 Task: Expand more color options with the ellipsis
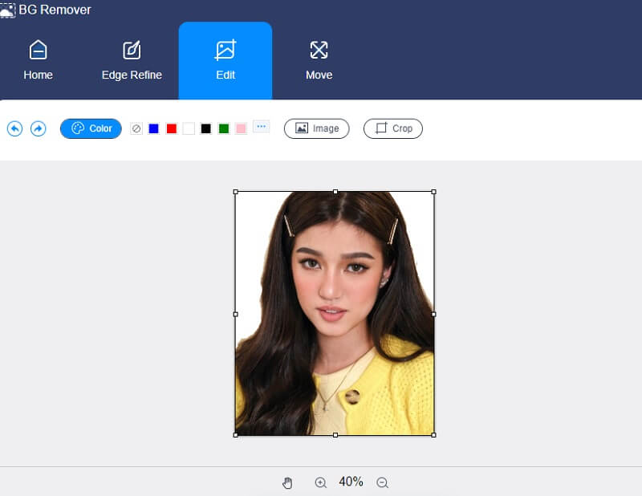click(x=261, y=127)
